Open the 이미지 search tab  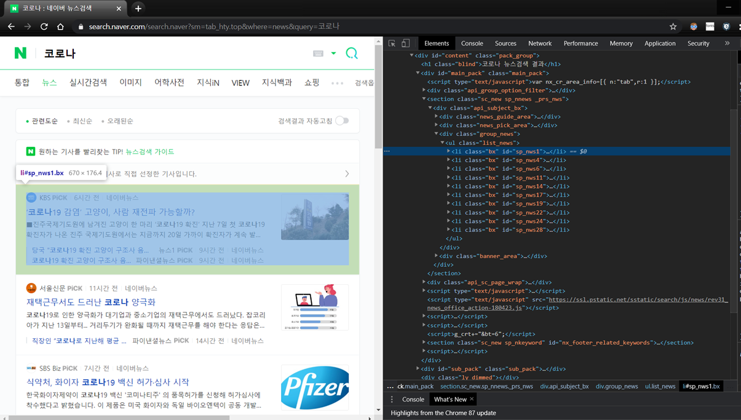[130, 82]
